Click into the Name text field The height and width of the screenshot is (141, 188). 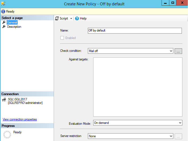coord(135,30)
